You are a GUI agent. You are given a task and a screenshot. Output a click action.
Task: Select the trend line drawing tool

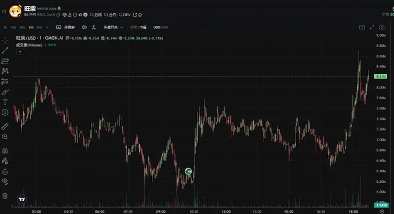click(x=5, y=50)
